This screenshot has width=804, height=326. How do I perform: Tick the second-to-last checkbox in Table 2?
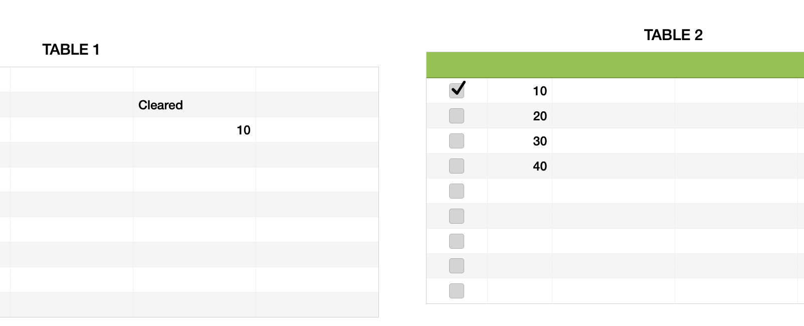[x=457, y=266]
